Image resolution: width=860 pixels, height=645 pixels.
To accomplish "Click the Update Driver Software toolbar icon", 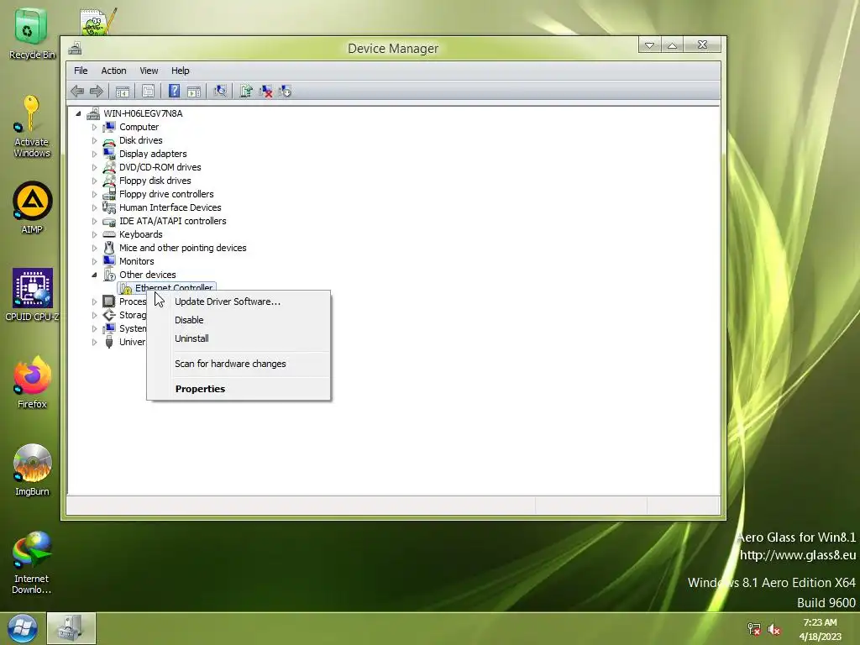I will pos(246,91).
